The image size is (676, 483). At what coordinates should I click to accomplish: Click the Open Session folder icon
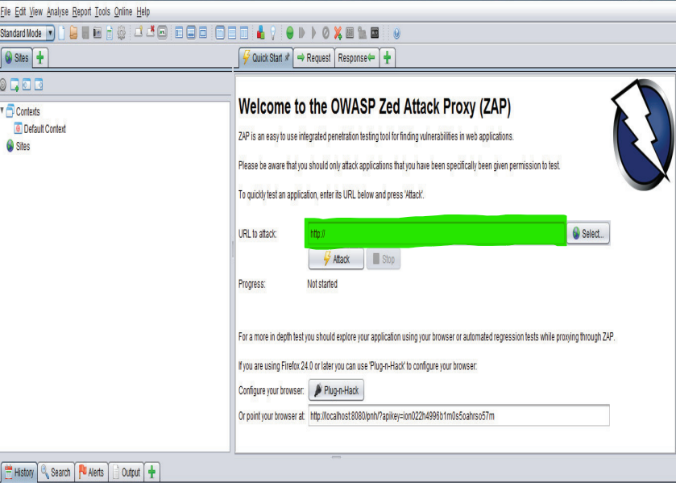point(73,33)
